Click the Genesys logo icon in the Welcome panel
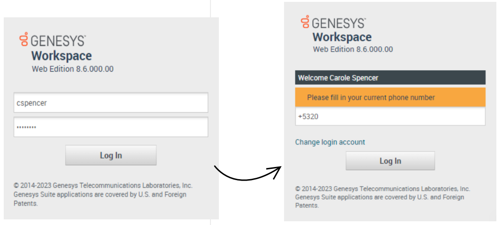The height and width of the screenshot is (225, 502). (x=305, y=21)
